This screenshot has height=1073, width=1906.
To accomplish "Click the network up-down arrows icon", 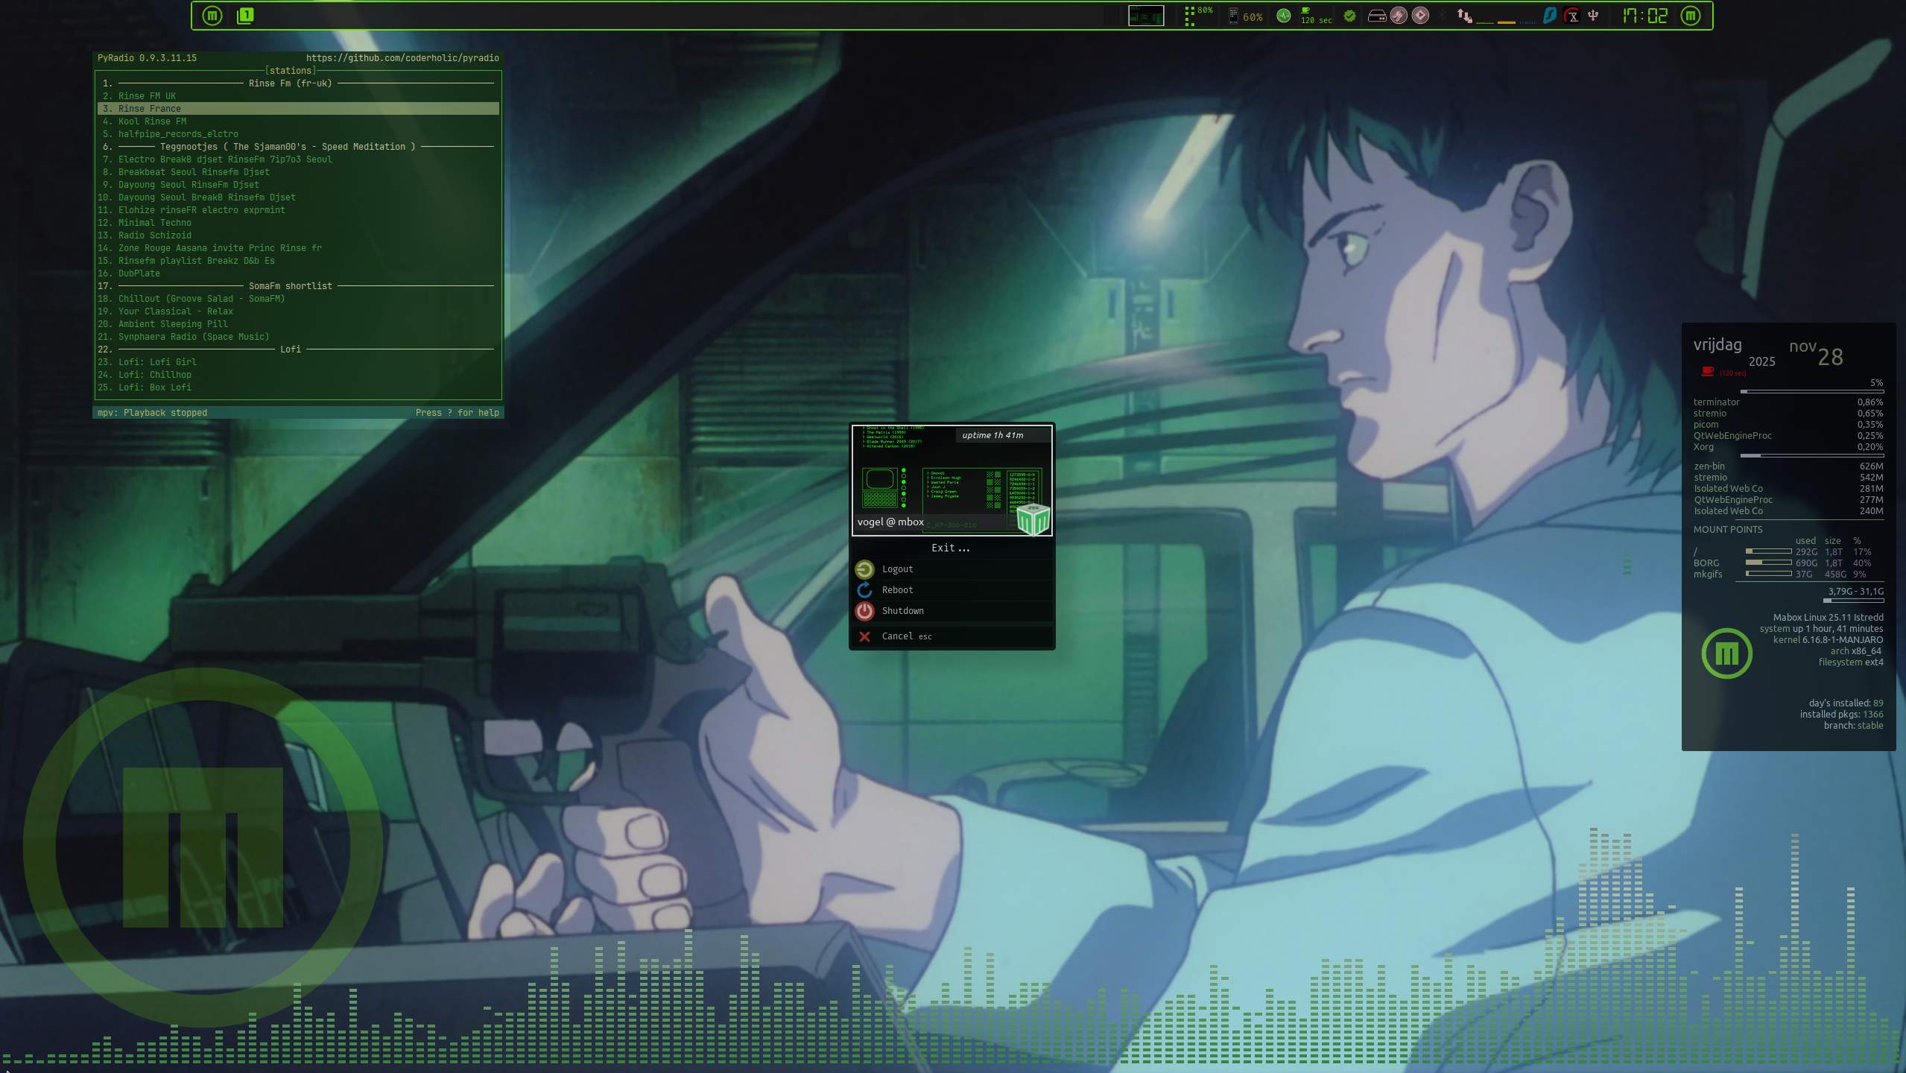I will 1464,16.
